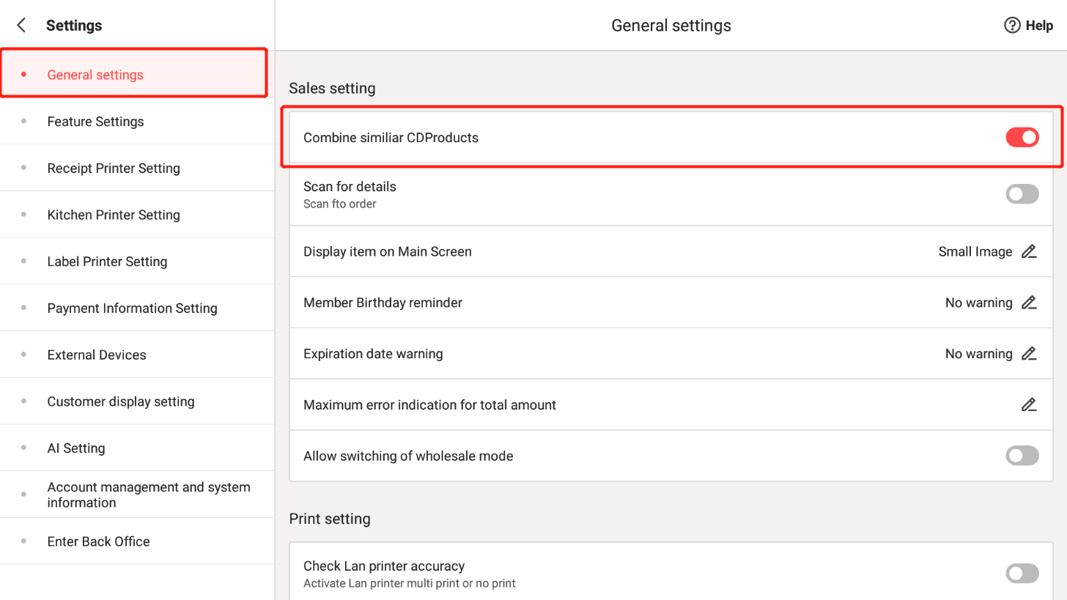Image resolution: width=1067 pixels, height=600 pixels.
Task: Click 'Print setting' section heading
Action: pos(330,519)
